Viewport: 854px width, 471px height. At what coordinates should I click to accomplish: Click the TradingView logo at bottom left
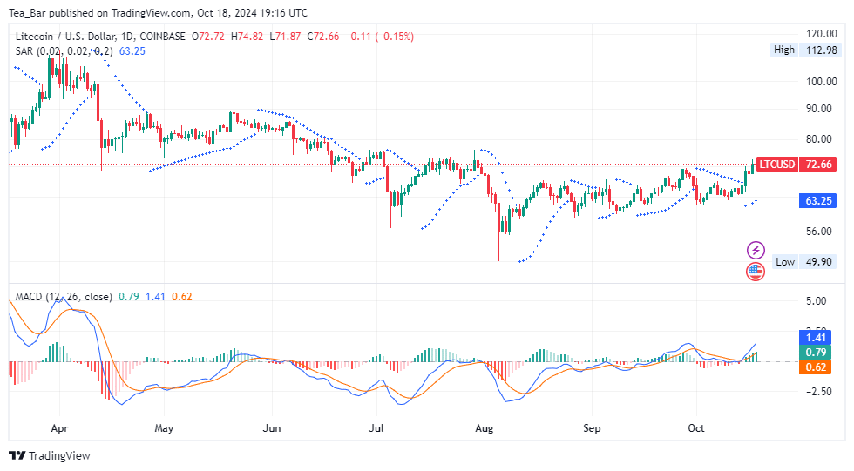click(49, 455)
